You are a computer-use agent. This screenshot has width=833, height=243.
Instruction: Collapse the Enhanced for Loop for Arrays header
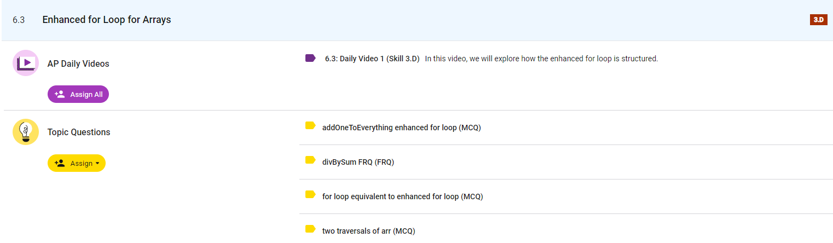click(107, 20)
